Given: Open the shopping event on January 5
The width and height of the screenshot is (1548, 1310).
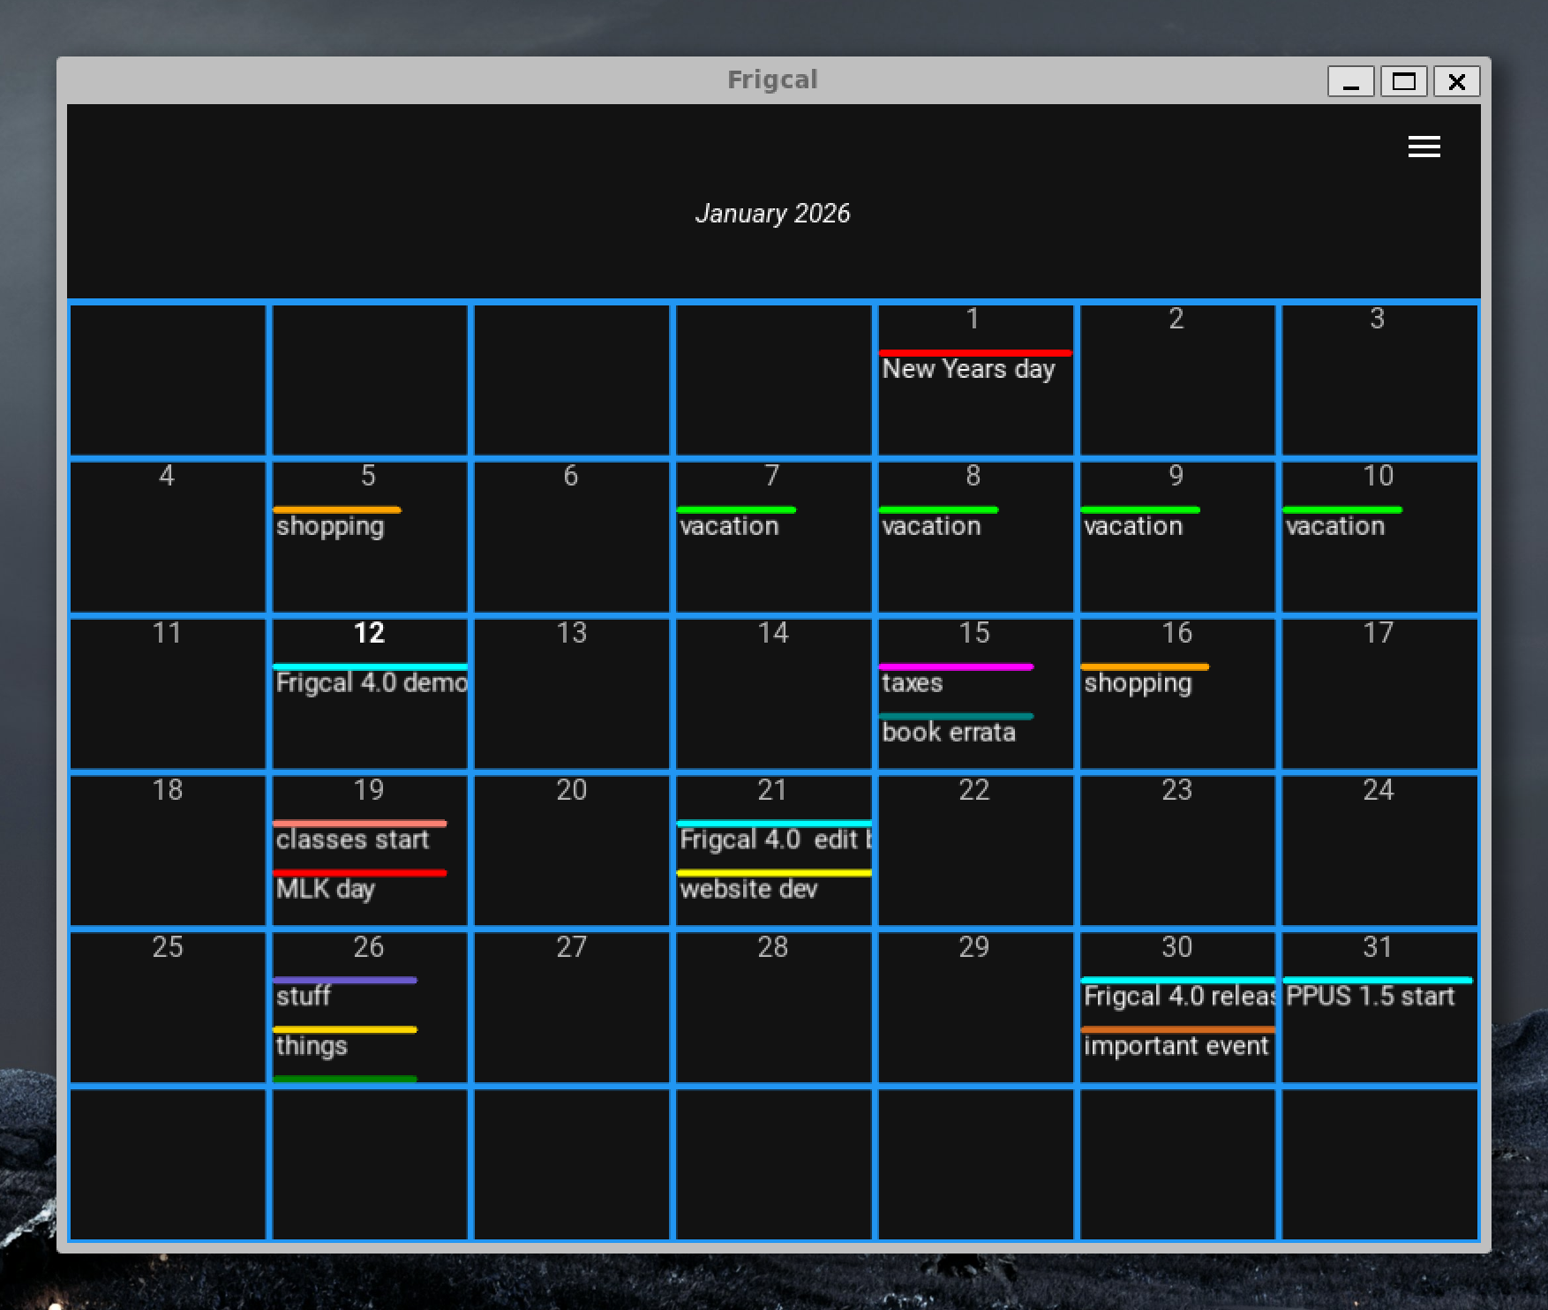Looking at the screenshot, I should pos(330,526).
